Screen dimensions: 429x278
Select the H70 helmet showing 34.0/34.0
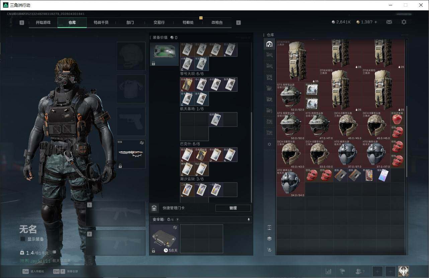pyautogui.click(x=291, y=182)
